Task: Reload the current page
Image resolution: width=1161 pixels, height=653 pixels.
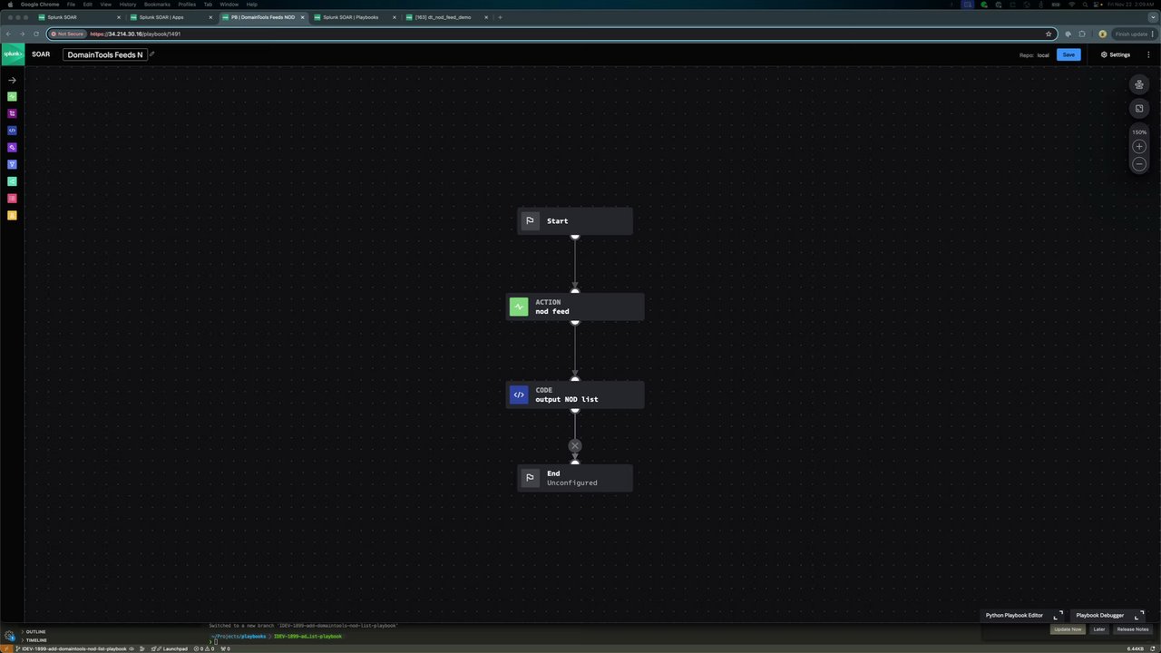Action: tap(35, 34)
